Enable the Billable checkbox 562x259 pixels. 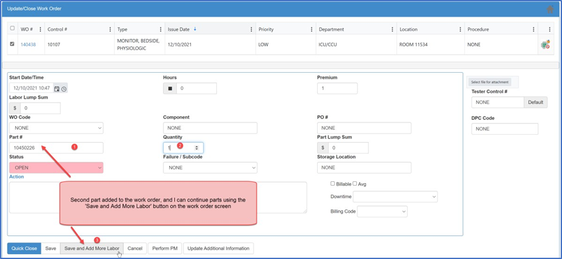[334, 184]
